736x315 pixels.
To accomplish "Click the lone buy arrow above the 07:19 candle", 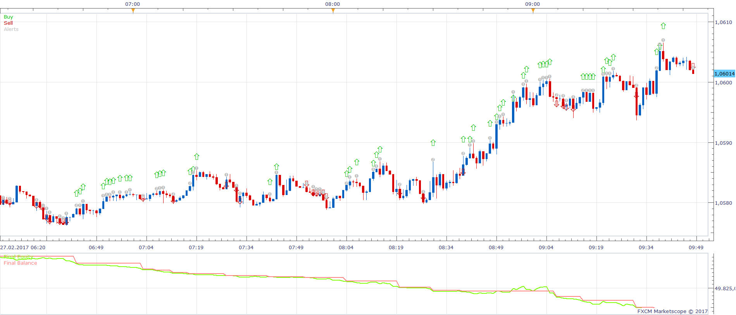I will [196, 156].
